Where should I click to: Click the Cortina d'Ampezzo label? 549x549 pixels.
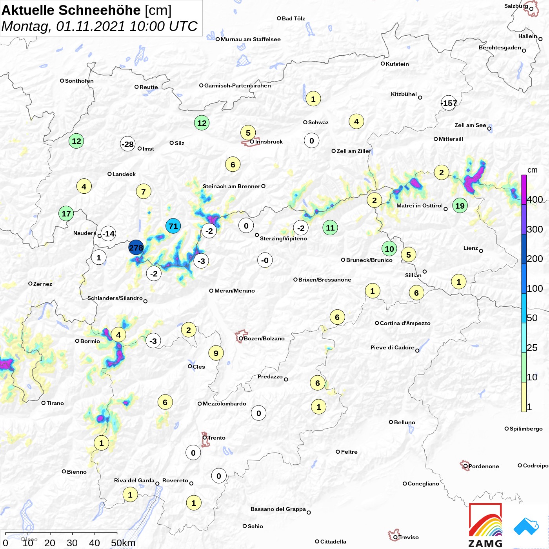coord(405,323)
